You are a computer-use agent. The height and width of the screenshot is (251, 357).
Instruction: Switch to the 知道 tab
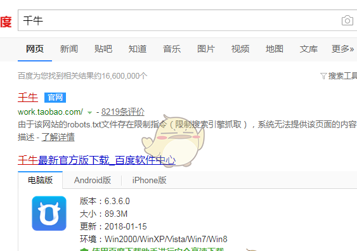tap(138, 49)
